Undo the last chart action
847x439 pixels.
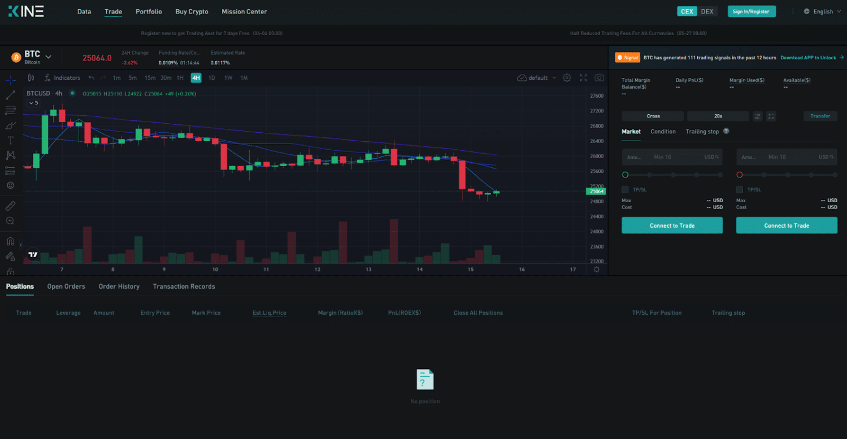[92, 77]
